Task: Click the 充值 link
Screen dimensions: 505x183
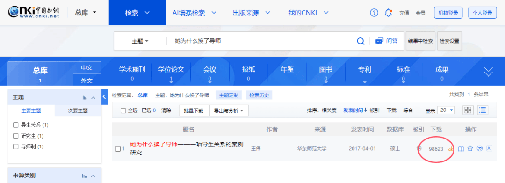Action: pyautogui.click(x=404, y=13)
